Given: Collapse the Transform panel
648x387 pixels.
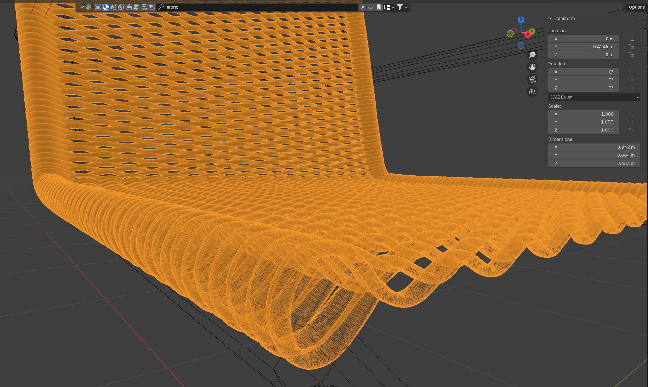Looking at the screenshot, I should (550, 19).
